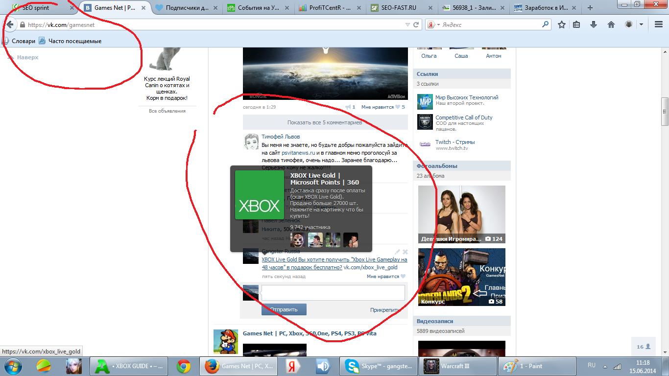This screenshot has height=376, width=669.
Task: Open the Yandex icon in the taskbar
Action: [293, 366]
